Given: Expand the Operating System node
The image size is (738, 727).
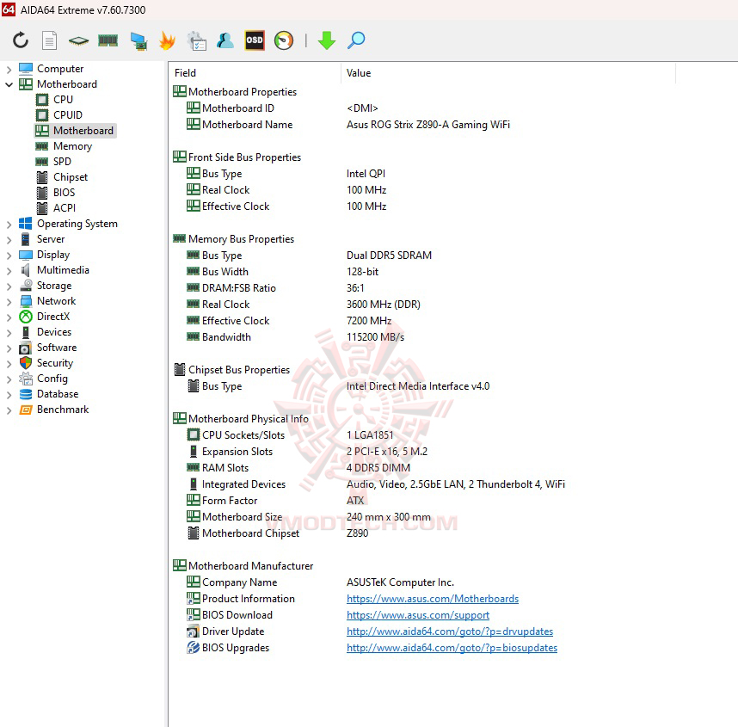Looking at the screenshot, I should click(9, 225).
